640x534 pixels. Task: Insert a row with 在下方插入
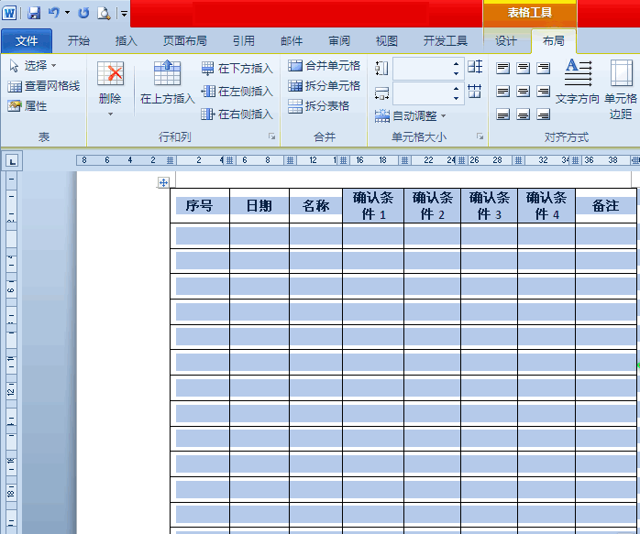click(237, 68)
